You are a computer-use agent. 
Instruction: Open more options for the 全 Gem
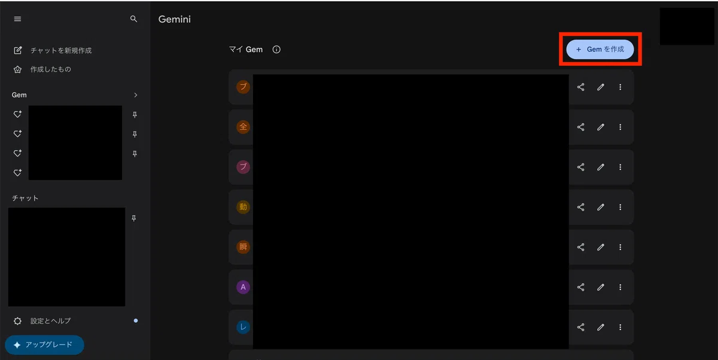click(x=620, y=127)
